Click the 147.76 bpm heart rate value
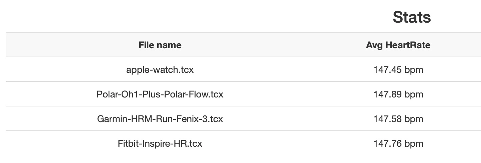 click(x=398, y=144)
